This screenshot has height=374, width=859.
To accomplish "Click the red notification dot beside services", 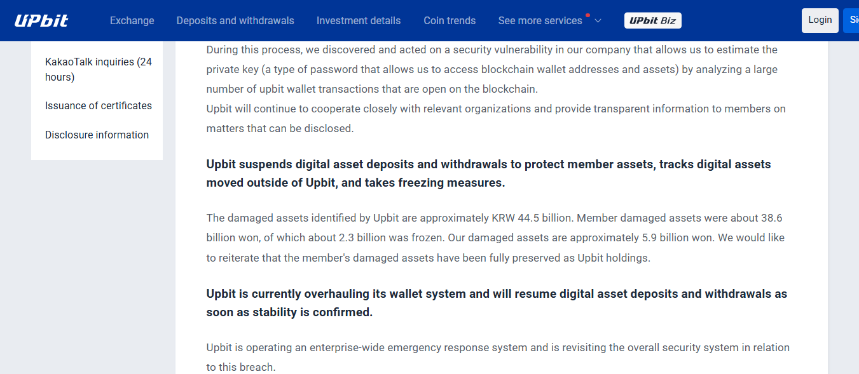I will [588, 15].
